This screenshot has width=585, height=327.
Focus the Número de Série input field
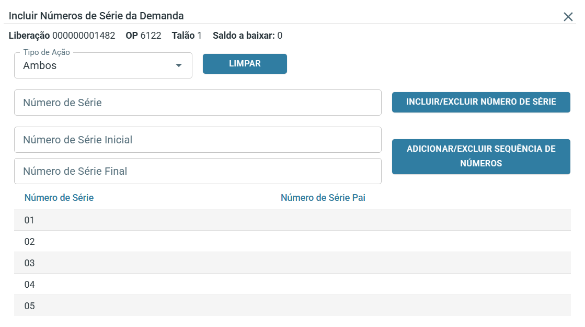(x=198, y=103)
